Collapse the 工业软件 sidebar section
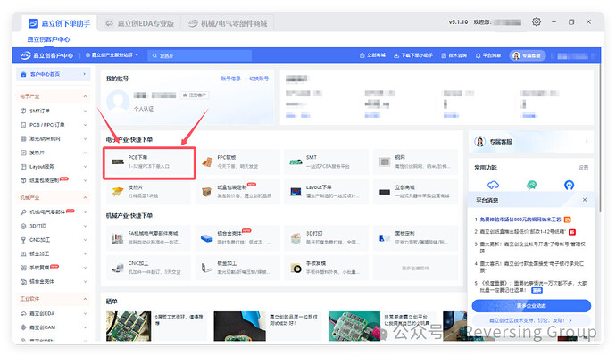Viewport: 616px width, 356px height. point(85,299)
